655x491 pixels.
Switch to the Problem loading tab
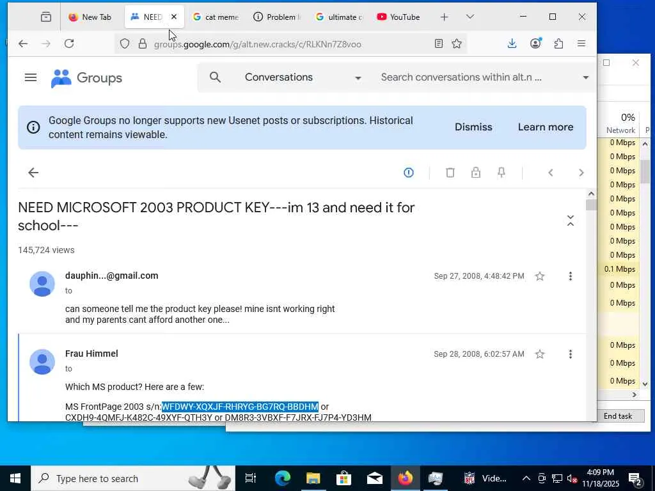pos(276,17)
